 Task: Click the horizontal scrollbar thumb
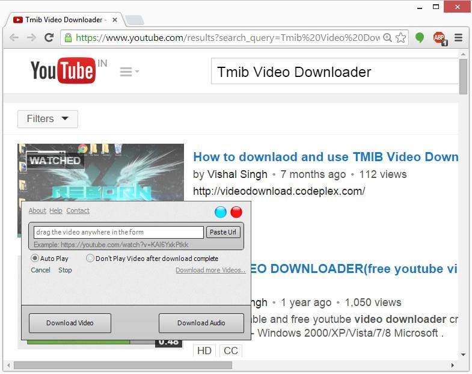click(123, 365)
